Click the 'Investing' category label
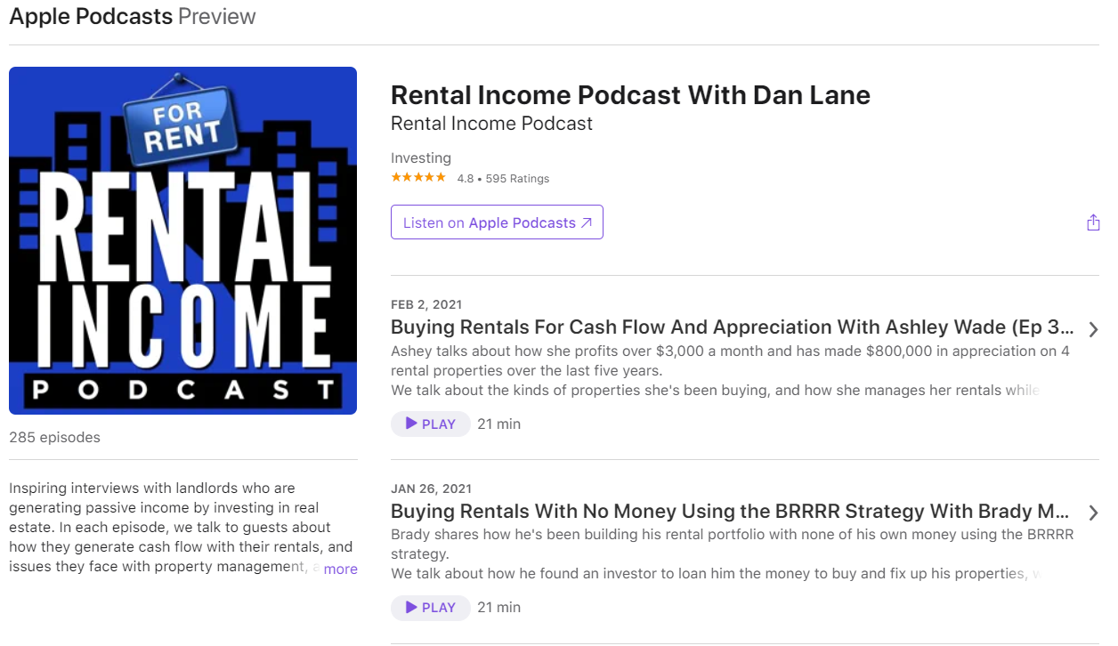The width and height of the screenshot is (1118, 646). (421, 157)
